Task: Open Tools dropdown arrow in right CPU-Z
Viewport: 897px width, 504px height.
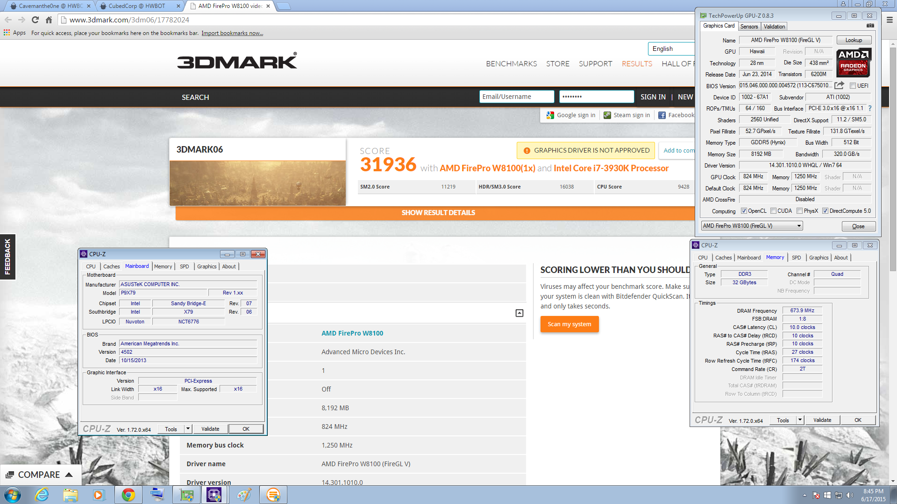Action: pyautogui.click(x=800, y=420)
